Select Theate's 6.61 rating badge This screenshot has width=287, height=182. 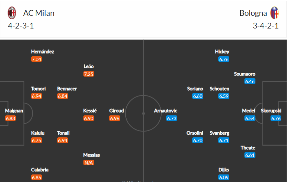tap(250, 155)
